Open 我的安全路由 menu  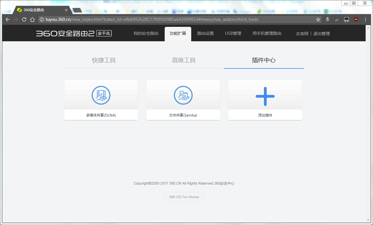click(146, 34)
